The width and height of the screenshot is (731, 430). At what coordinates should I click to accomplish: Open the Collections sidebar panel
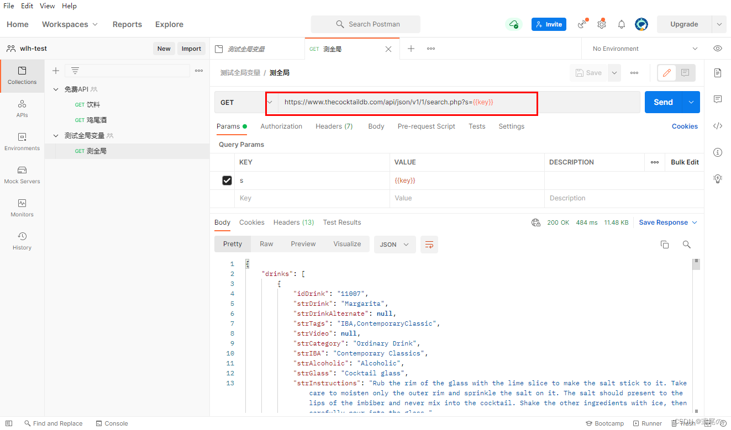[22, 76]
